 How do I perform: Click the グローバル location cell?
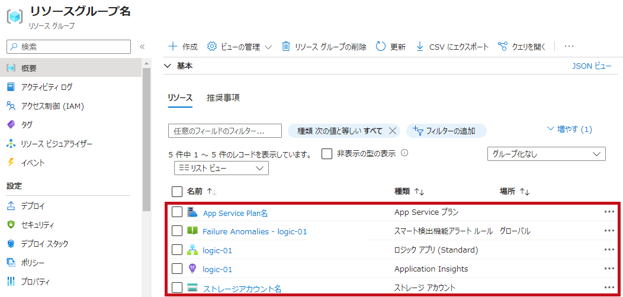tap(515, 231)
